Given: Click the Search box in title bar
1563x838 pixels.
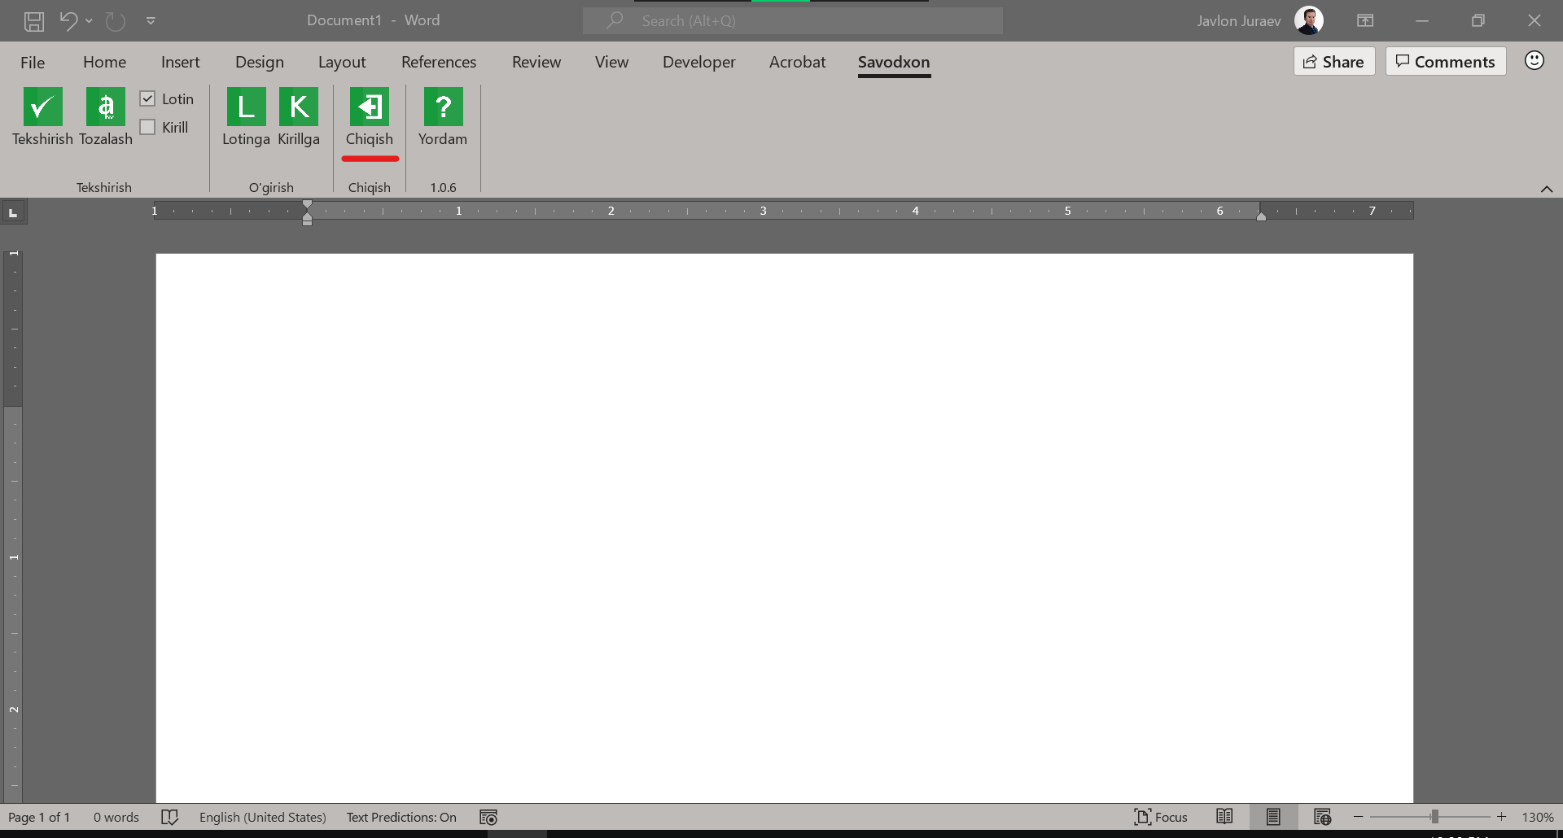Looking at the screenshot, I should click(x=792, y=21).
